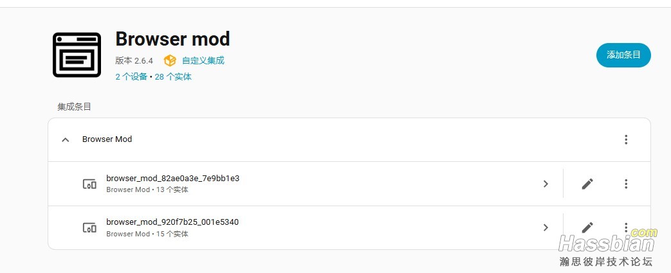
Task: Open the 自定义集成 link
Action: pos(203,60)
